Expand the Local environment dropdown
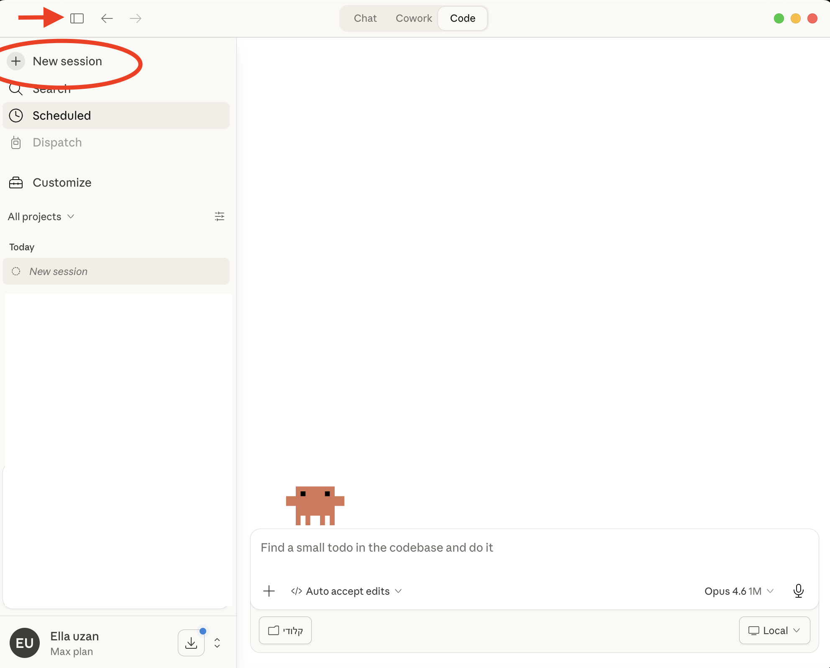830x668 pixels. point(774,630)
